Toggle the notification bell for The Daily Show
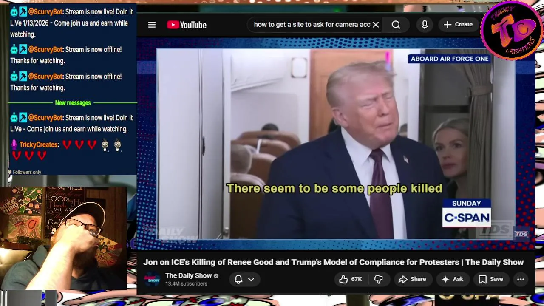The image size is (544, 306). tap(238, 279)
